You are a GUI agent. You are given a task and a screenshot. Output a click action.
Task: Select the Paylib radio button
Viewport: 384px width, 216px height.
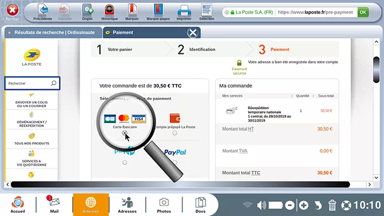tap(125, 163)
